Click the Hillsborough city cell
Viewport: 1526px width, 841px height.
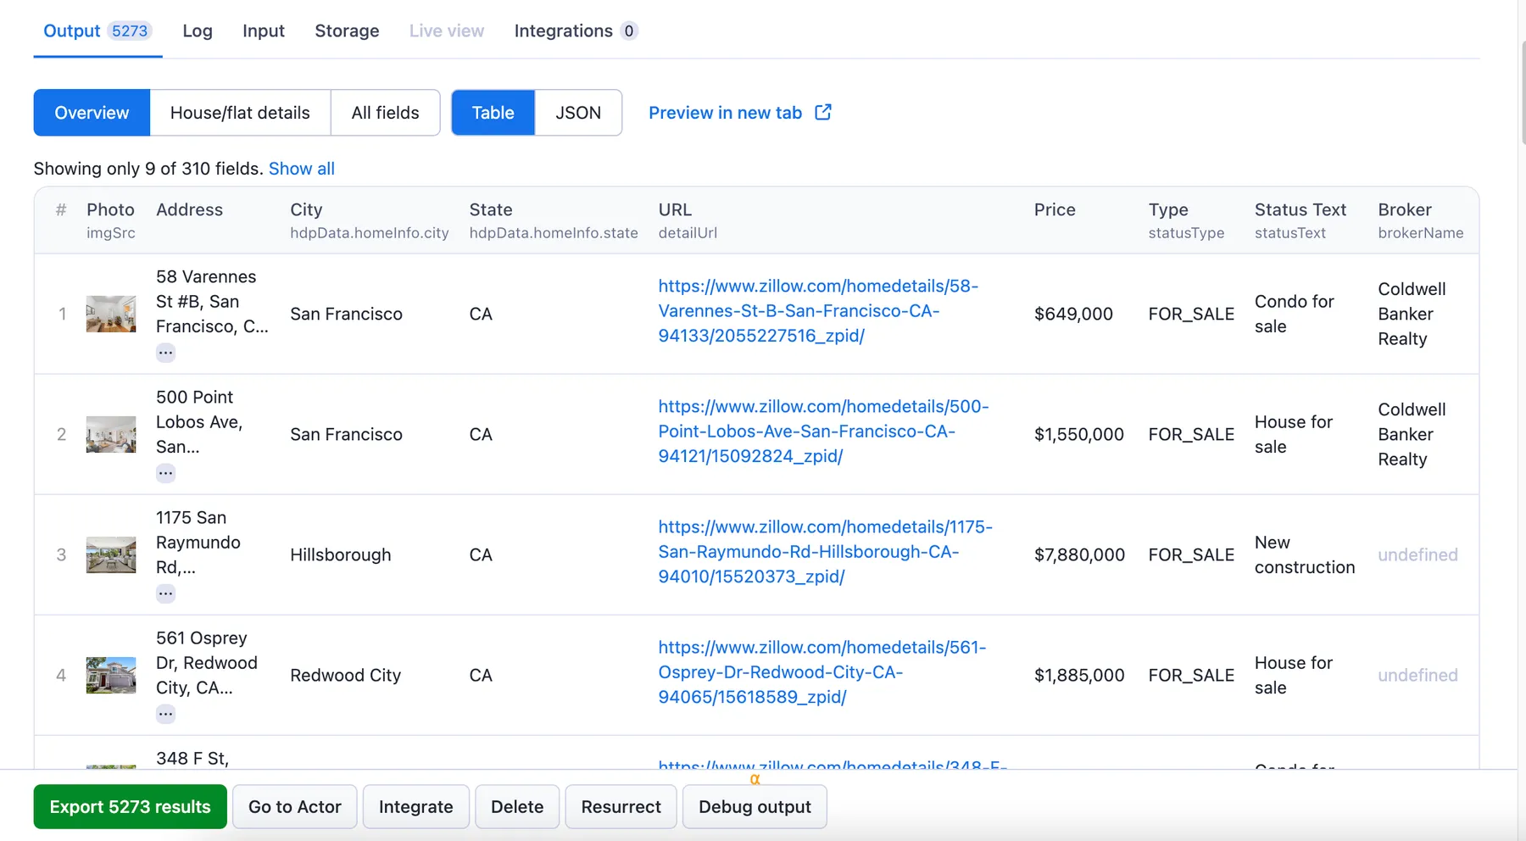[341, 554]
